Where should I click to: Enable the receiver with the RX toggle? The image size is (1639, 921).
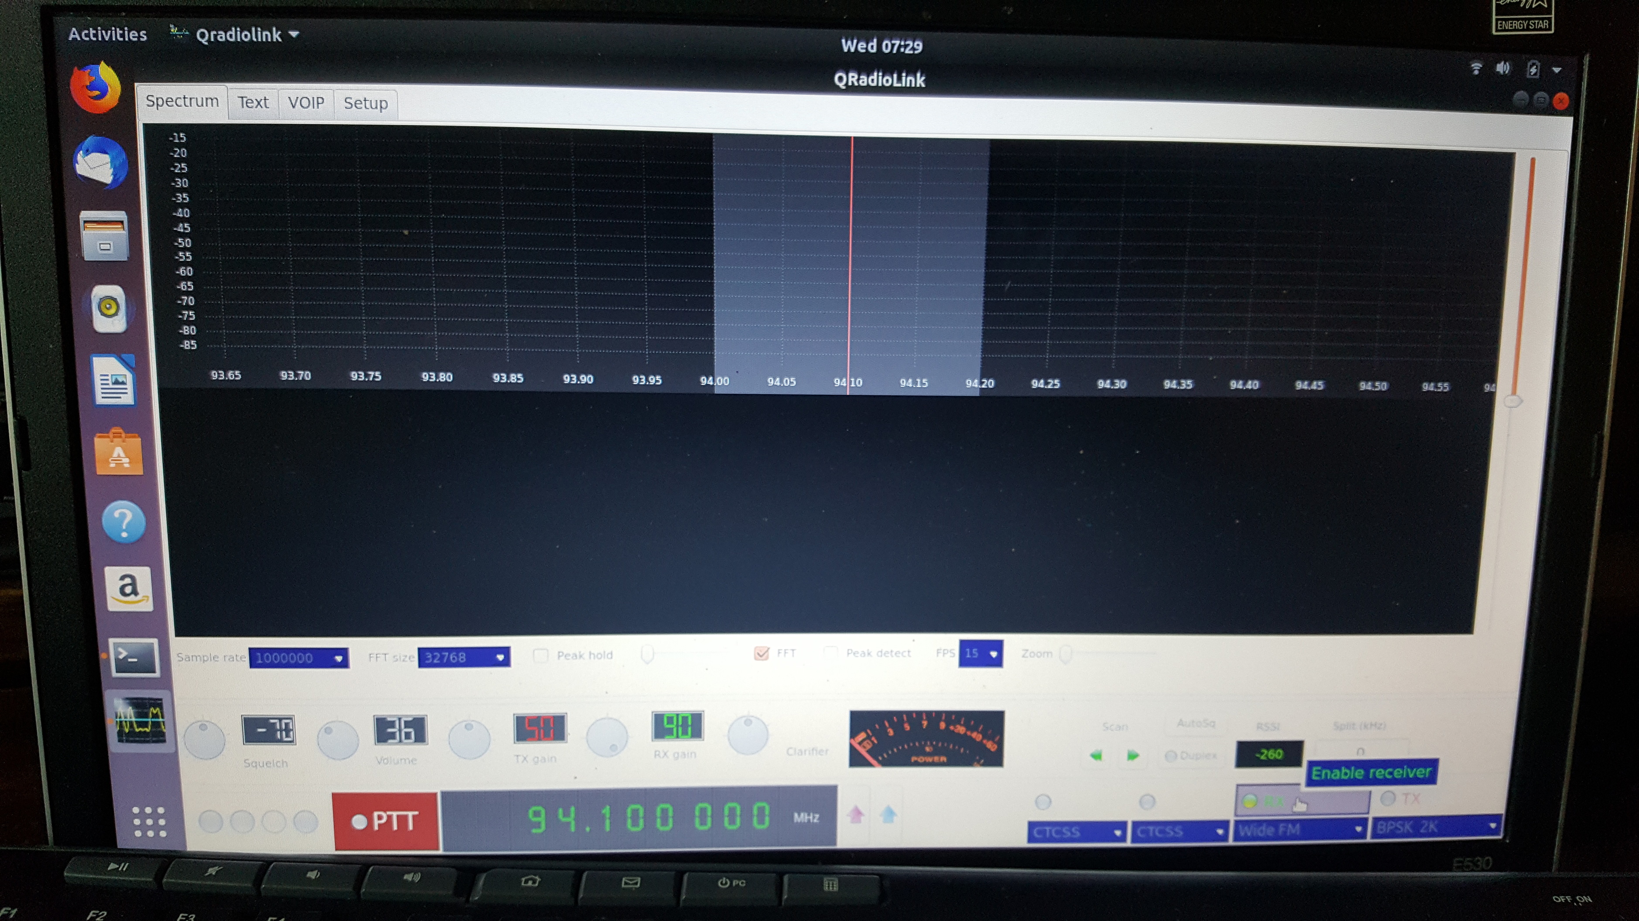pyautogui.click(x=1301, y=801)
